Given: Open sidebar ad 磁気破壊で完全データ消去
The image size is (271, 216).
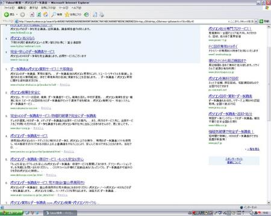Looking at the screenshot, I should tap(231, 131).
